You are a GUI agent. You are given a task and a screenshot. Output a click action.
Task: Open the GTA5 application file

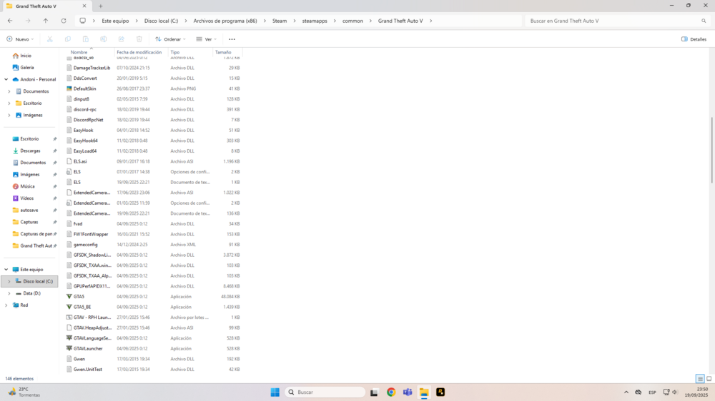[x=79, y=296]
